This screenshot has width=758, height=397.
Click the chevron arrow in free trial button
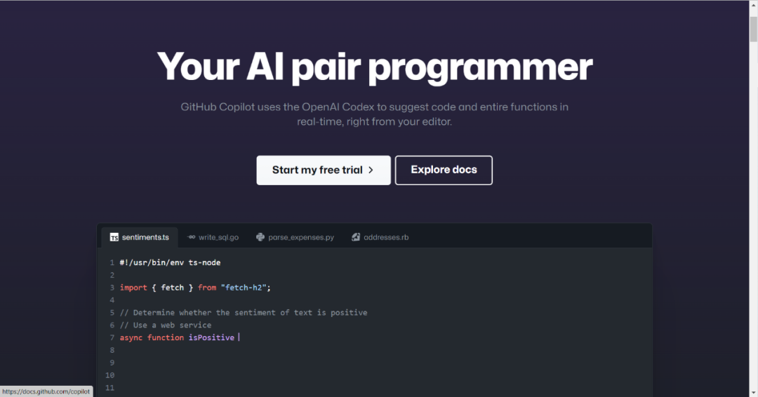[371, 170]
